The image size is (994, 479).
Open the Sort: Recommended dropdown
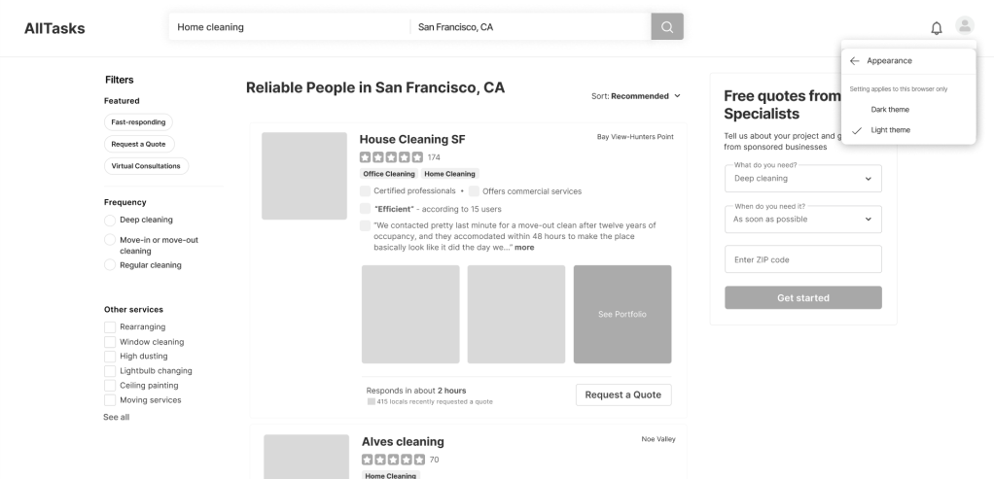[x=636, y=96]
